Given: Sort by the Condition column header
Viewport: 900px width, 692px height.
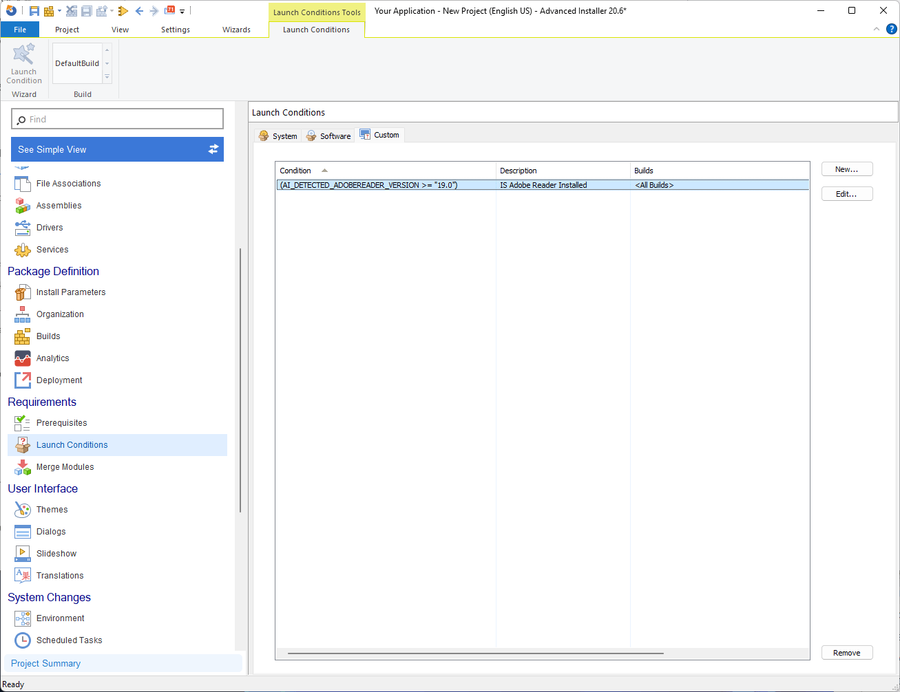Looking at the screenshot, I should (x=386, y=171).
